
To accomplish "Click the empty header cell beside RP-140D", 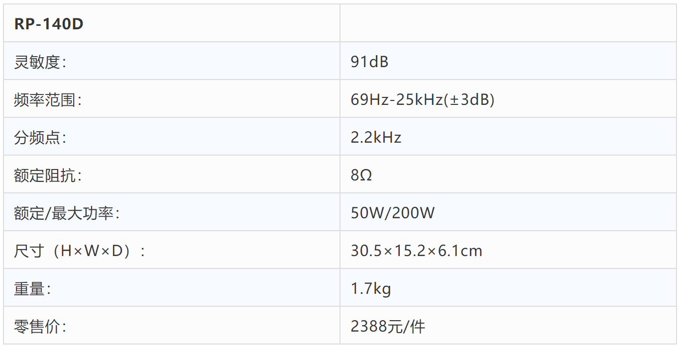I will click(508, 23).
